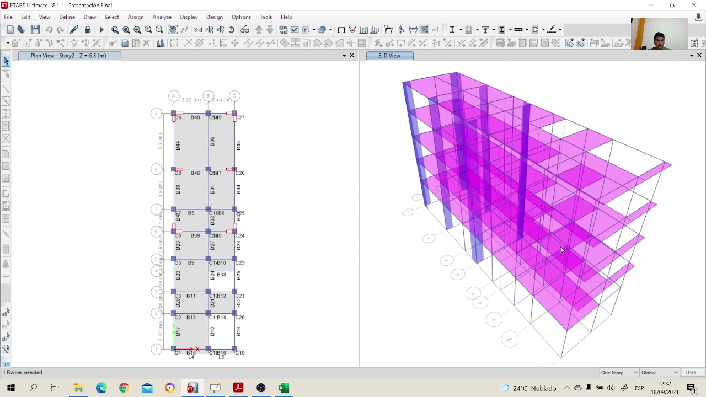Click the Rotate 3D View icon
The image size is (706, 397).
[232, 30]
